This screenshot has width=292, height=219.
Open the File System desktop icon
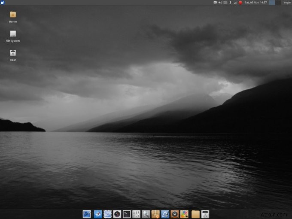pos(13,33)
